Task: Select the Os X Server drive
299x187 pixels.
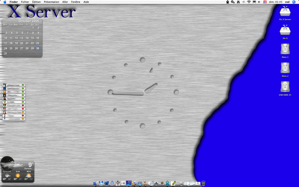Action: pyautogui.click(x=285, y=13)
